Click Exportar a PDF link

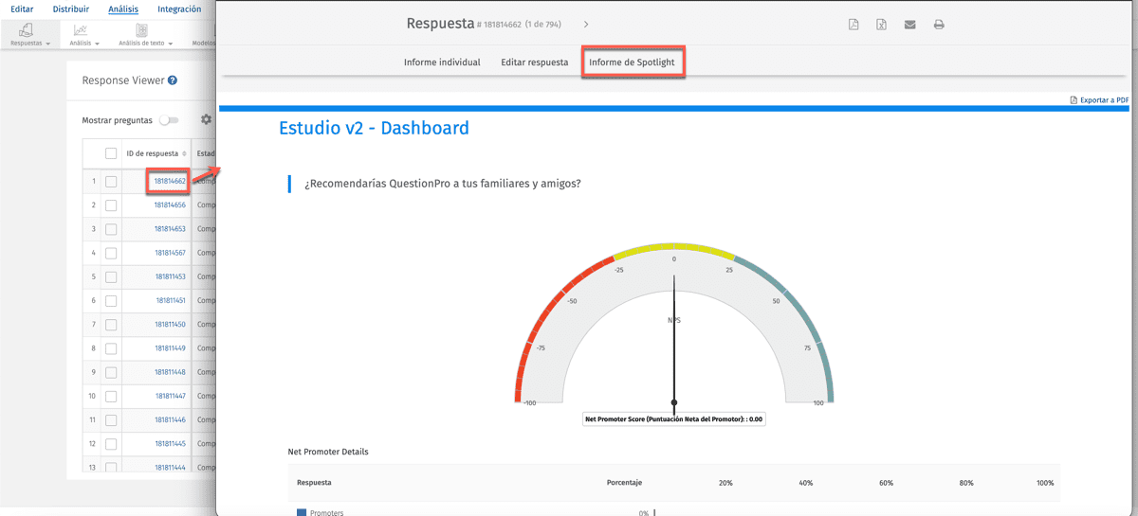tap(1105, 99)
